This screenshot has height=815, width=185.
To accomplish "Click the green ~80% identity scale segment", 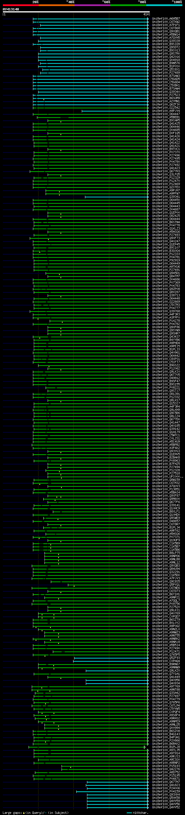I will [128, 5].
